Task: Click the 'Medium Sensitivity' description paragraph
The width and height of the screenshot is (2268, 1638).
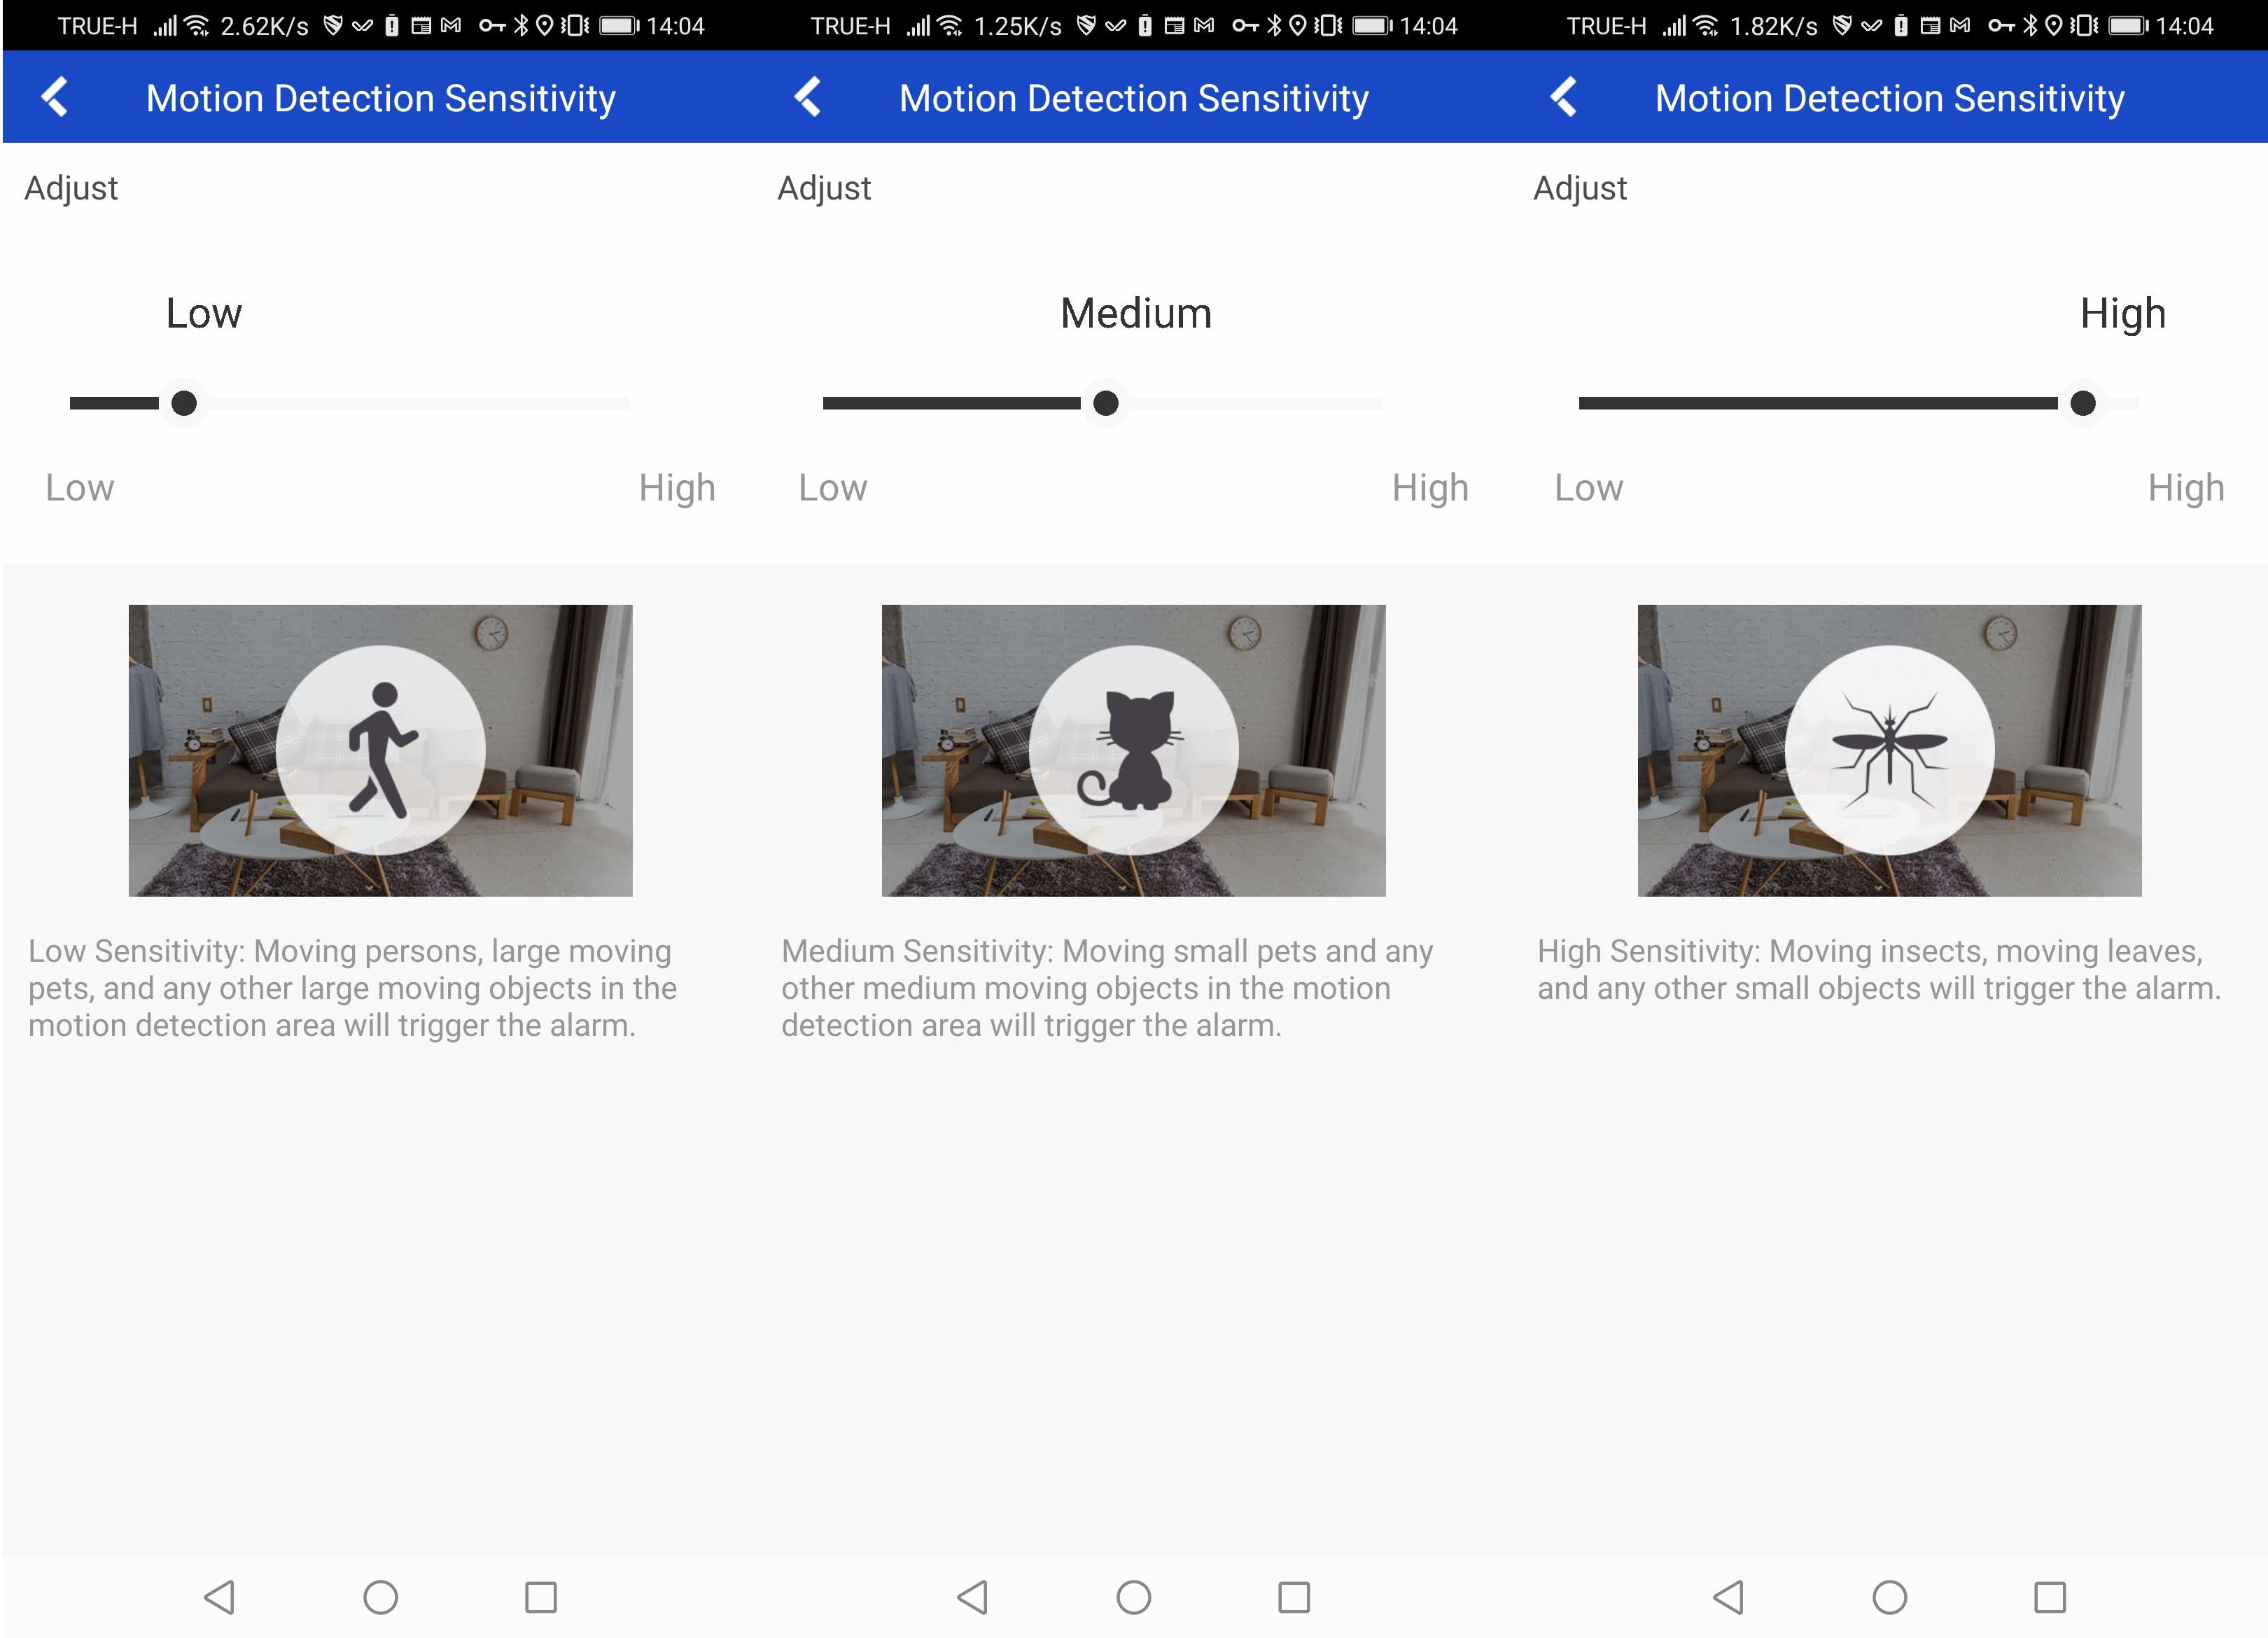Action: pyautogui.click(x=1107, y=988)
